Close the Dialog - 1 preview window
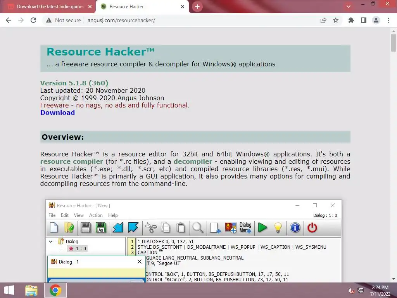The height and width of the screenshot is (298, 397). tap(140, 262)
